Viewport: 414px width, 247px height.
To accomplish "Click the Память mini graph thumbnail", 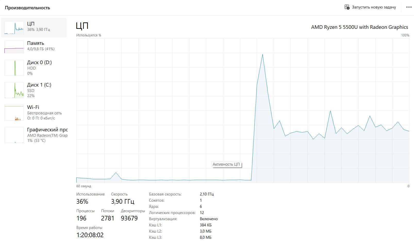I will tap(14, 47).
